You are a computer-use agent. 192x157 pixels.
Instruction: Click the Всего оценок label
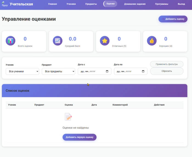[25, 46]
